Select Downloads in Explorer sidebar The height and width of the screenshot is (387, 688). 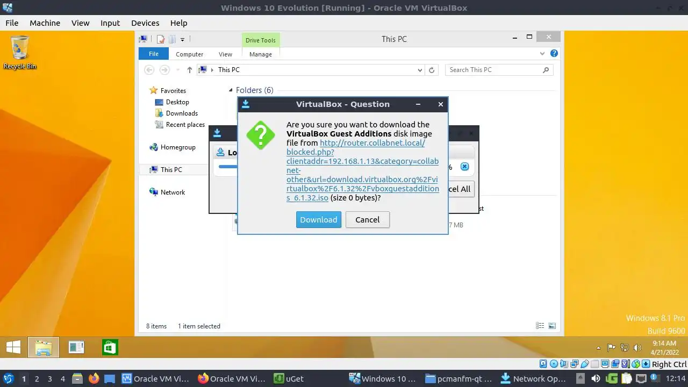click(182, 113)
